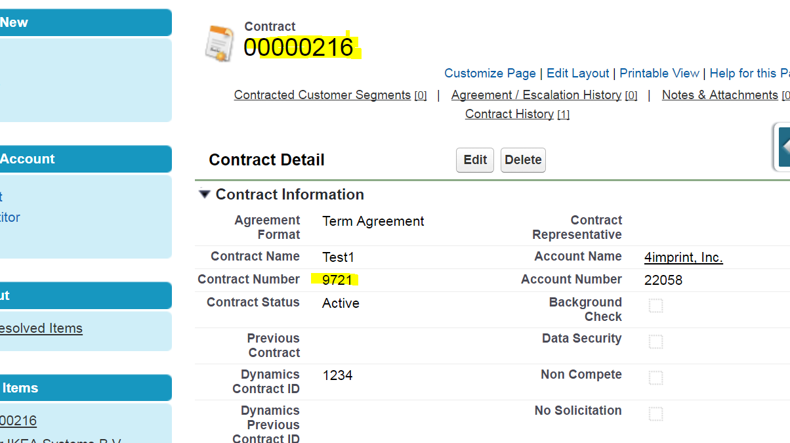This screenshot has height=443, width=790.
Task: Open the Edit Layout link
Action: point(577,74)
